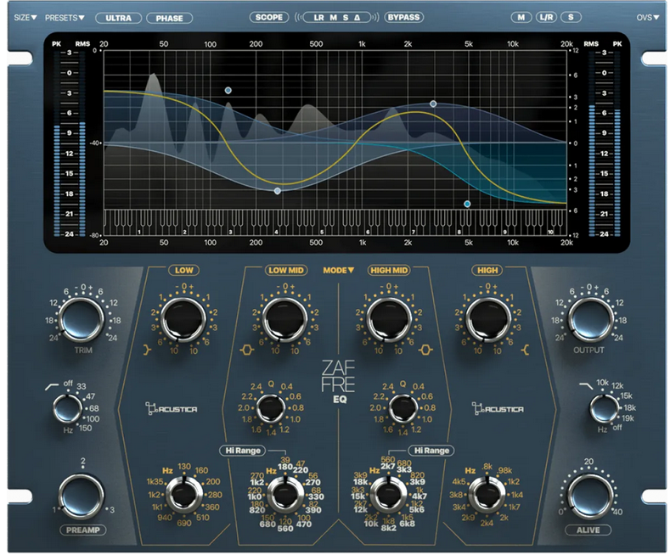
Task: Select LR channel routing mode
Action: pos(318,18)
